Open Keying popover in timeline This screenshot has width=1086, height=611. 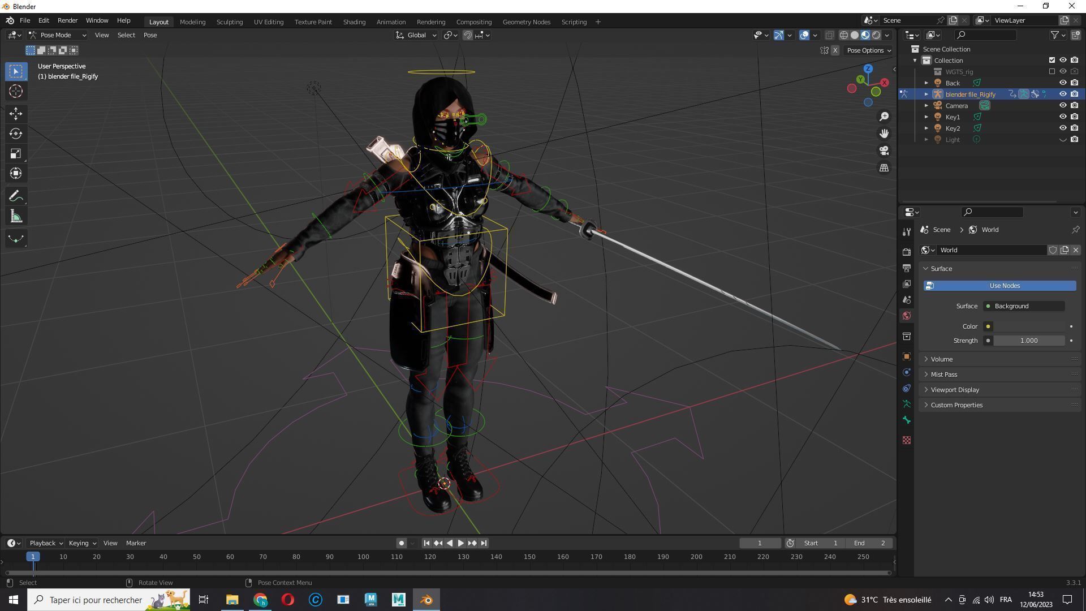82,543
